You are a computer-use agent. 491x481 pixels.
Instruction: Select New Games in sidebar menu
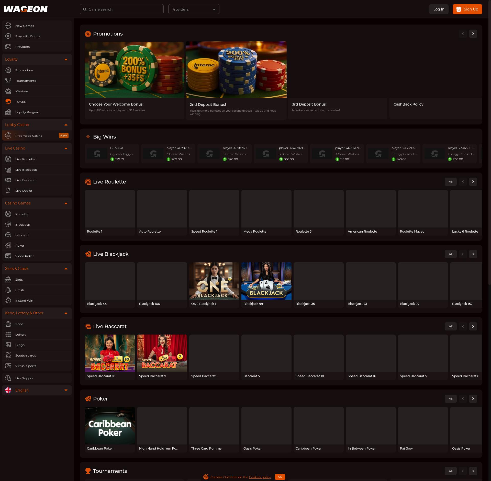click(25, 26)
